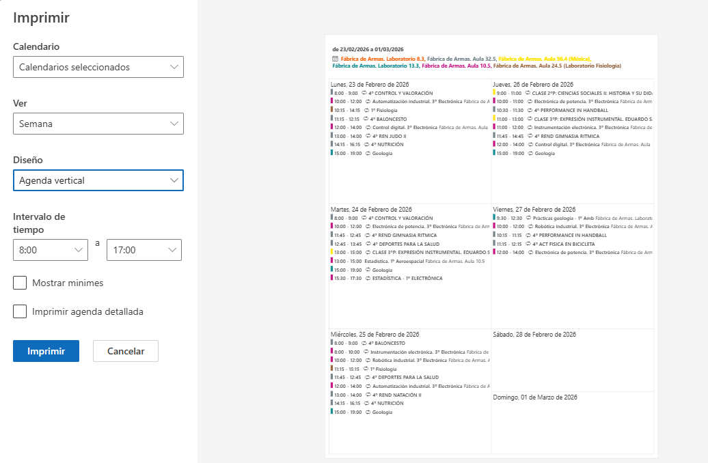Click the recurrence icon of Monday's 4º BALONCESTO
This screenshot has width=708, height=463.
[366, 119]
